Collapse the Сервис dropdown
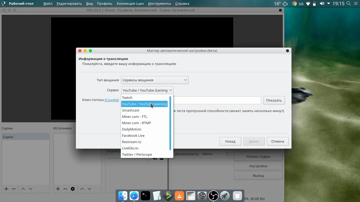The height and width of the screenshot is (202, 360). pyautogui.click(x=147, y=90)
